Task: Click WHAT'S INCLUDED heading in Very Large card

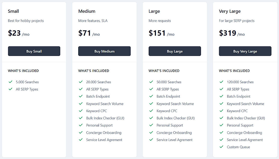Action: point(234,71)
